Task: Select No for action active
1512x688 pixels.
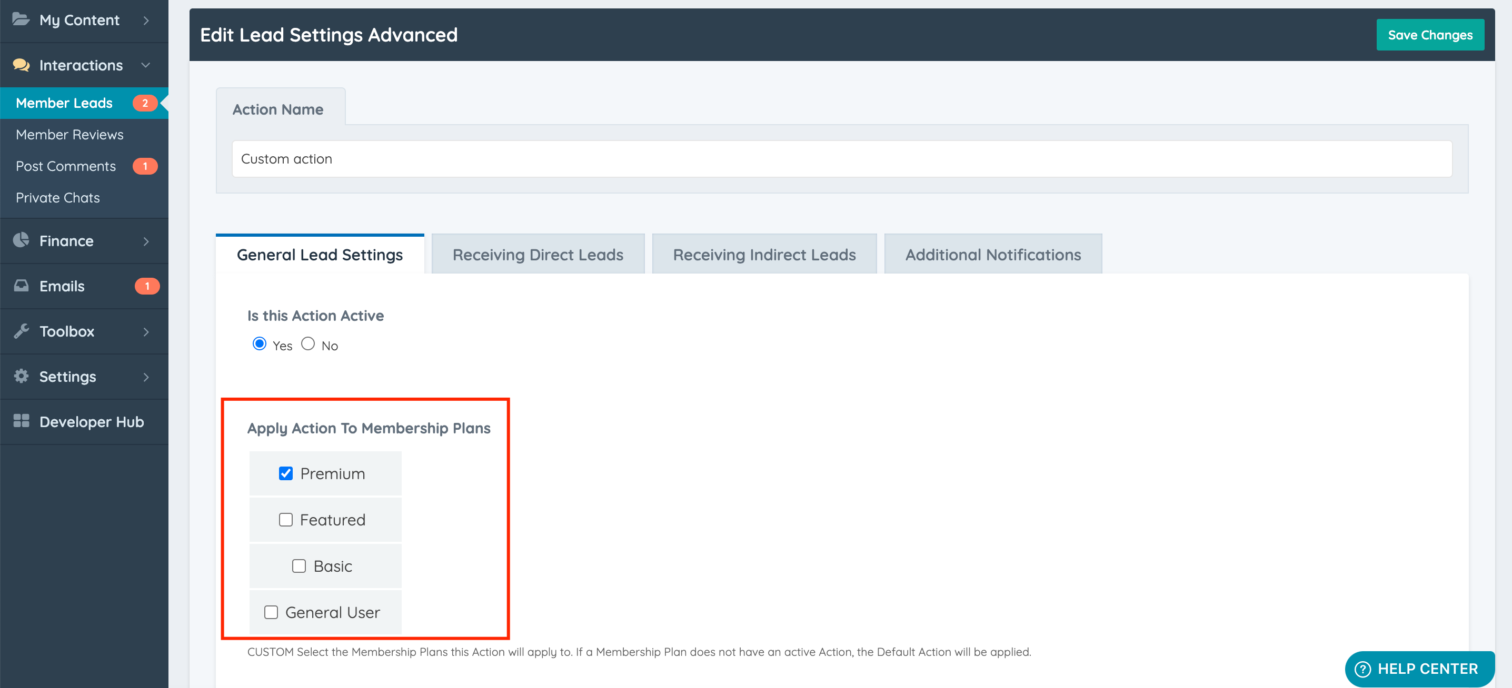Action: (x=308, y=343)
